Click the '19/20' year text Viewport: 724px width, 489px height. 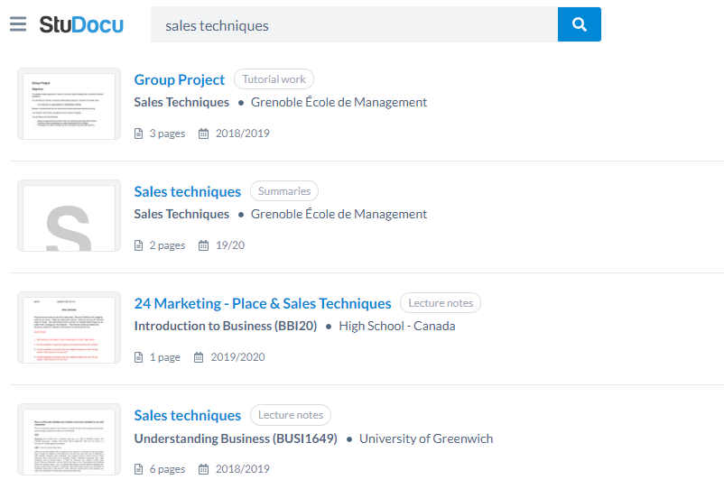tap(230, 245)
